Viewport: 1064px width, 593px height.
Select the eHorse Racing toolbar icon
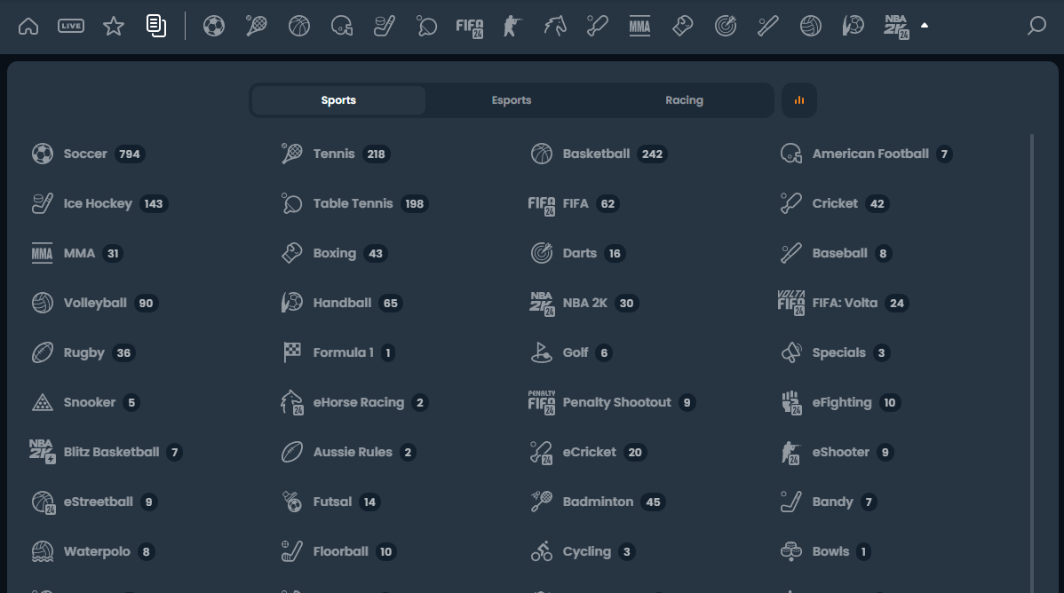[x=553, y=26]
